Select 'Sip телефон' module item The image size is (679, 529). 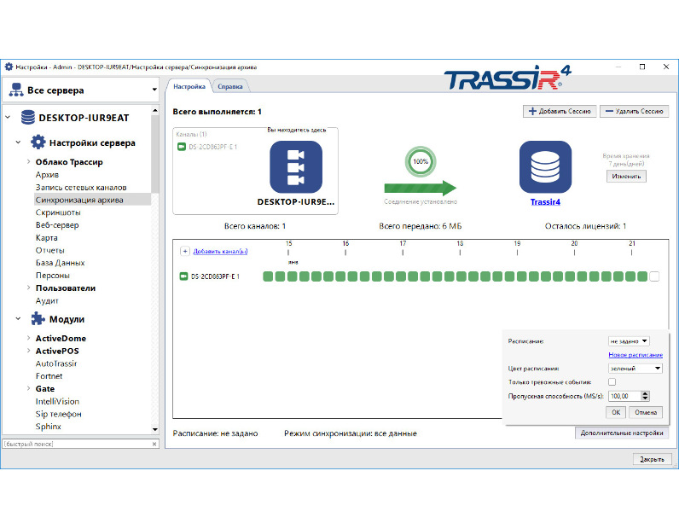59,414
